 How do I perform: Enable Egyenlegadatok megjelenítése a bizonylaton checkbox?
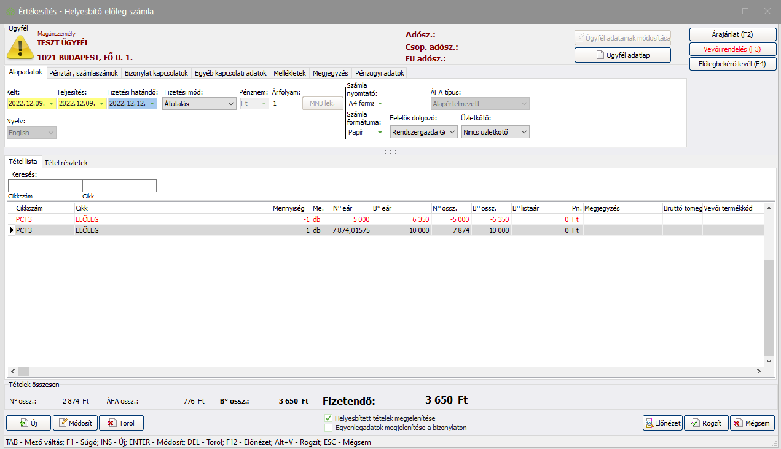pyautogui.click(x=328, y=428)
